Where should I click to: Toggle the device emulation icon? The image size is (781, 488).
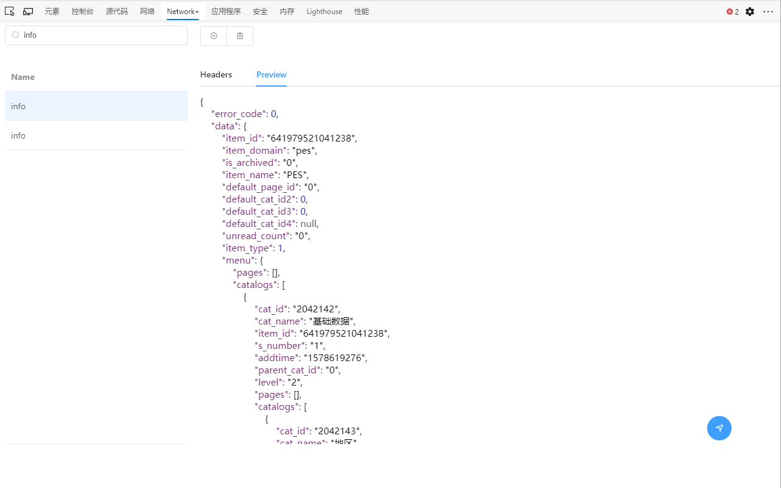(x=28, y=12)
